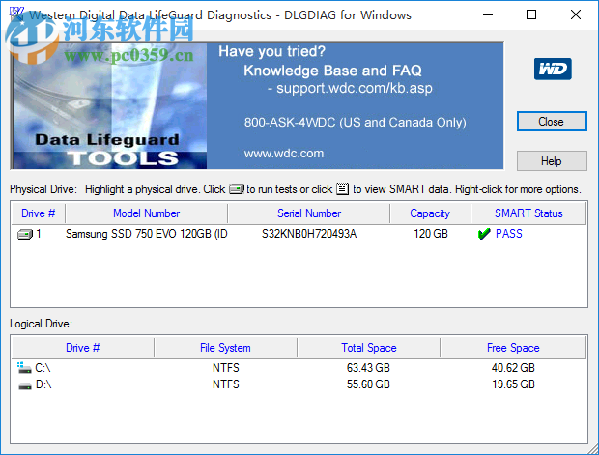Click the Close button
599x455 pixels.
pos(552,122)
